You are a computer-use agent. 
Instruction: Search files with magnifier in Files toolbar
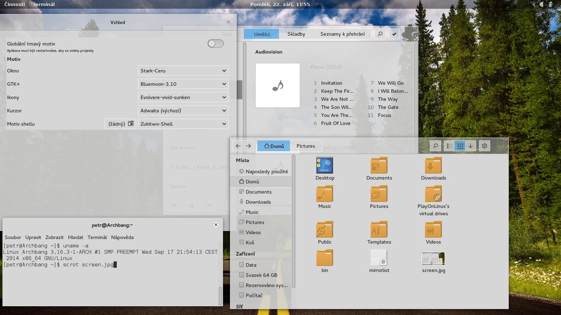click(x=435, y=146)
